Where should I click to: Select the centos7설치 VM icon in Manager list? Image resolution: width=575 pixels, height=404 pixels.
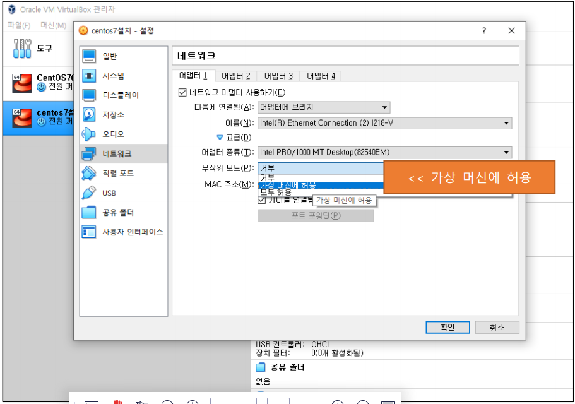(x=21, y=118)
